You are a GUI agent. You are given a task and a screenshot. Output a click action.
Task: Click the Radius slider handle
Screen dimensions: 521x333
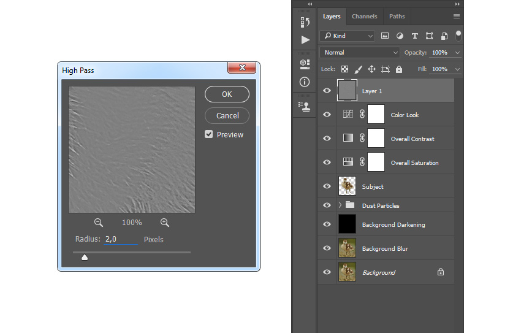click(x=85, y=257)
